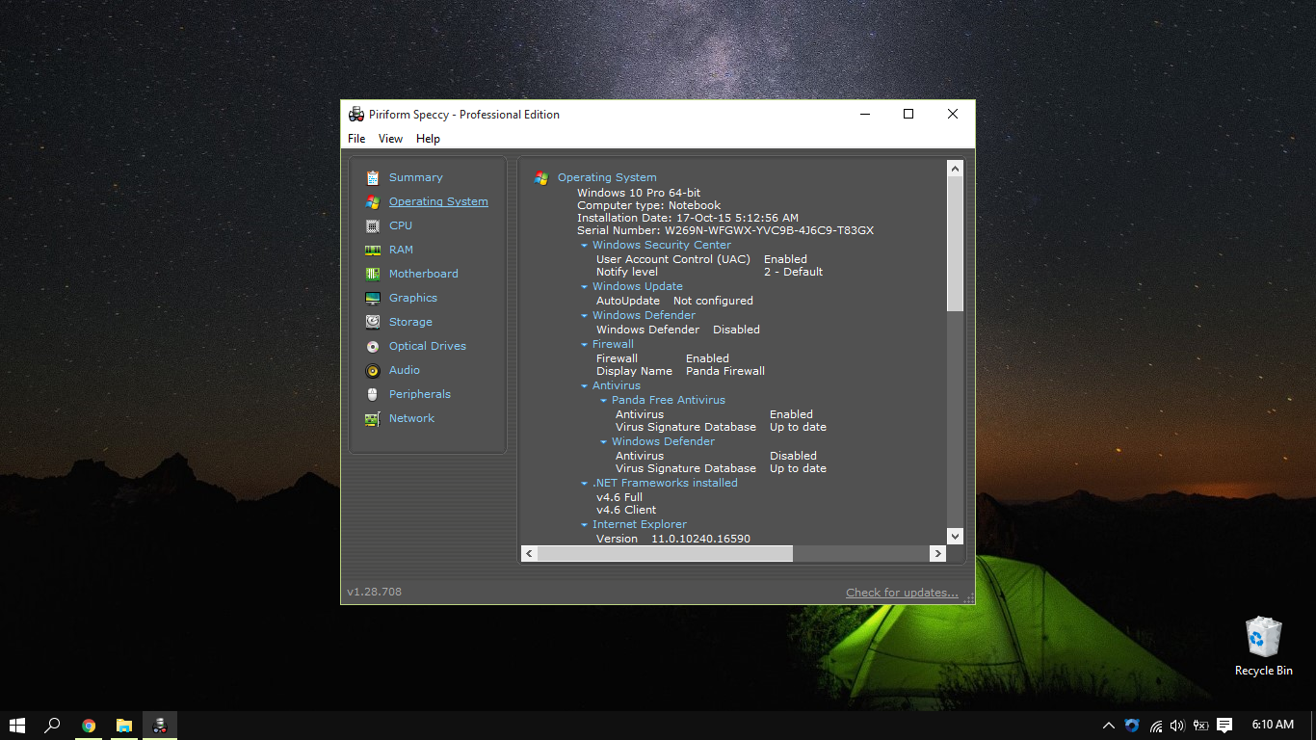
Task: Click the volume speaker tray icon
Action: point(1177,726)
